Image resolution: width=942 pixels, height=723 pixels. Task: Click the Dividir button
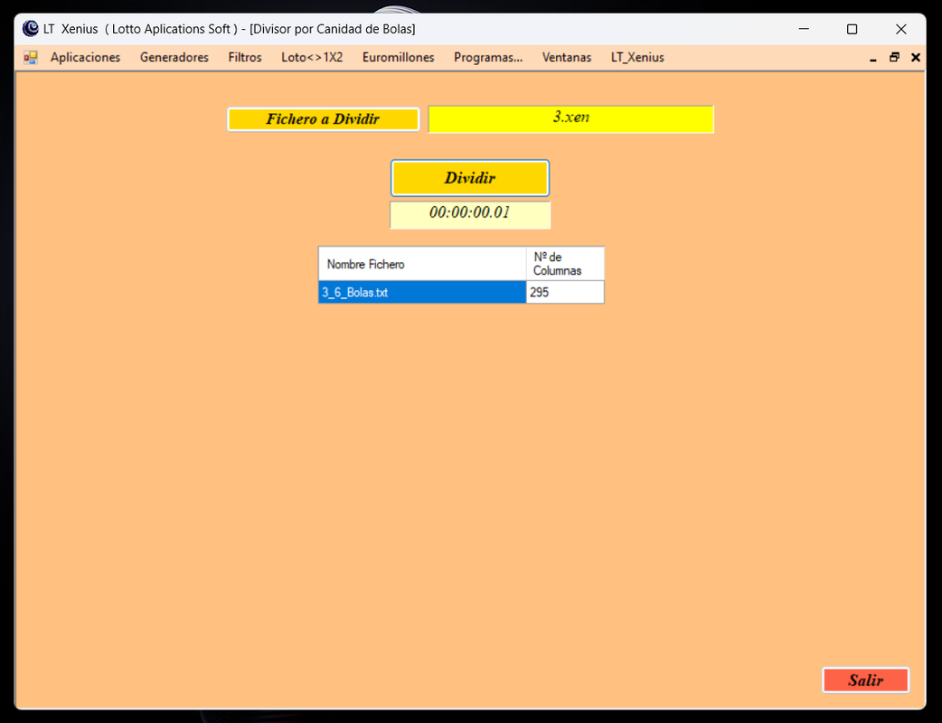tap(470, 178)
